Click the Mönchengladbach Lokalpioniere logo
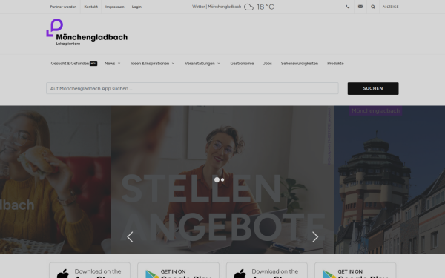The height and width of the screenshot is (278, 445). click(87, 32)
